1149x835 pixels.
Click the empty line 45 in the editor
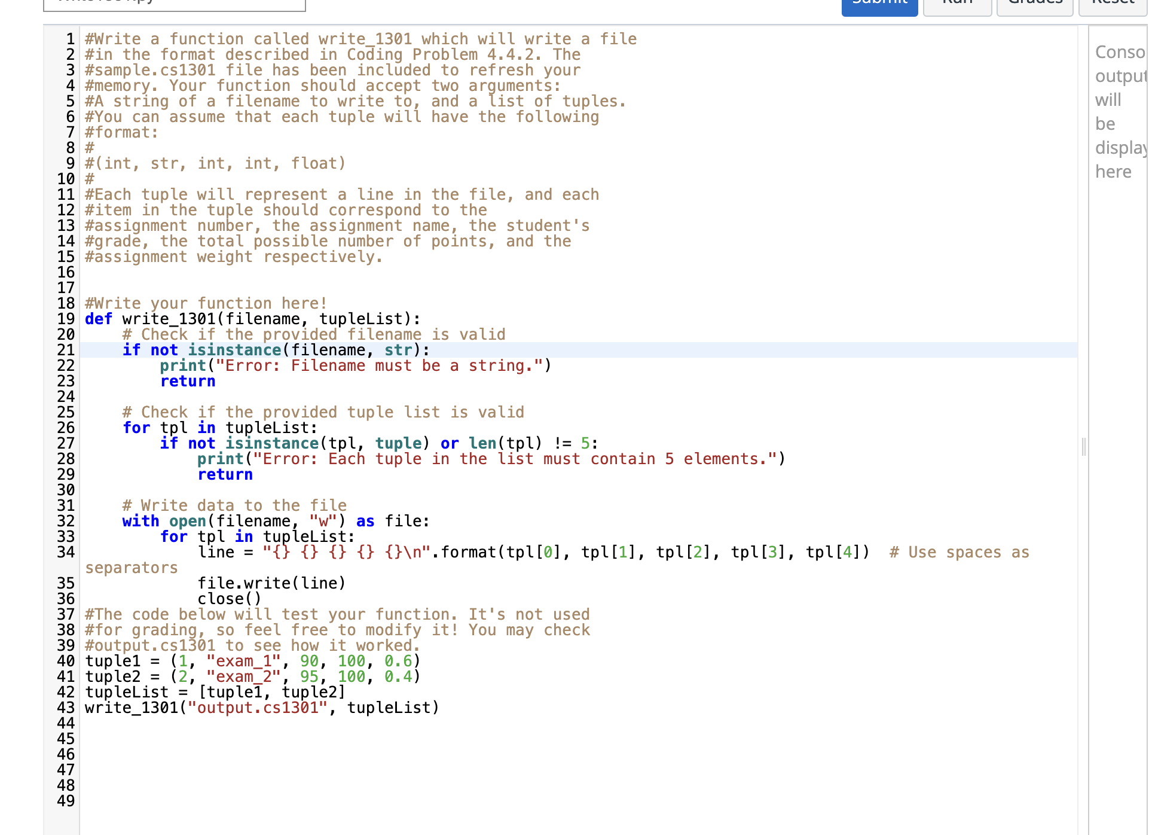pyautogui.click(x=239, y=739)
